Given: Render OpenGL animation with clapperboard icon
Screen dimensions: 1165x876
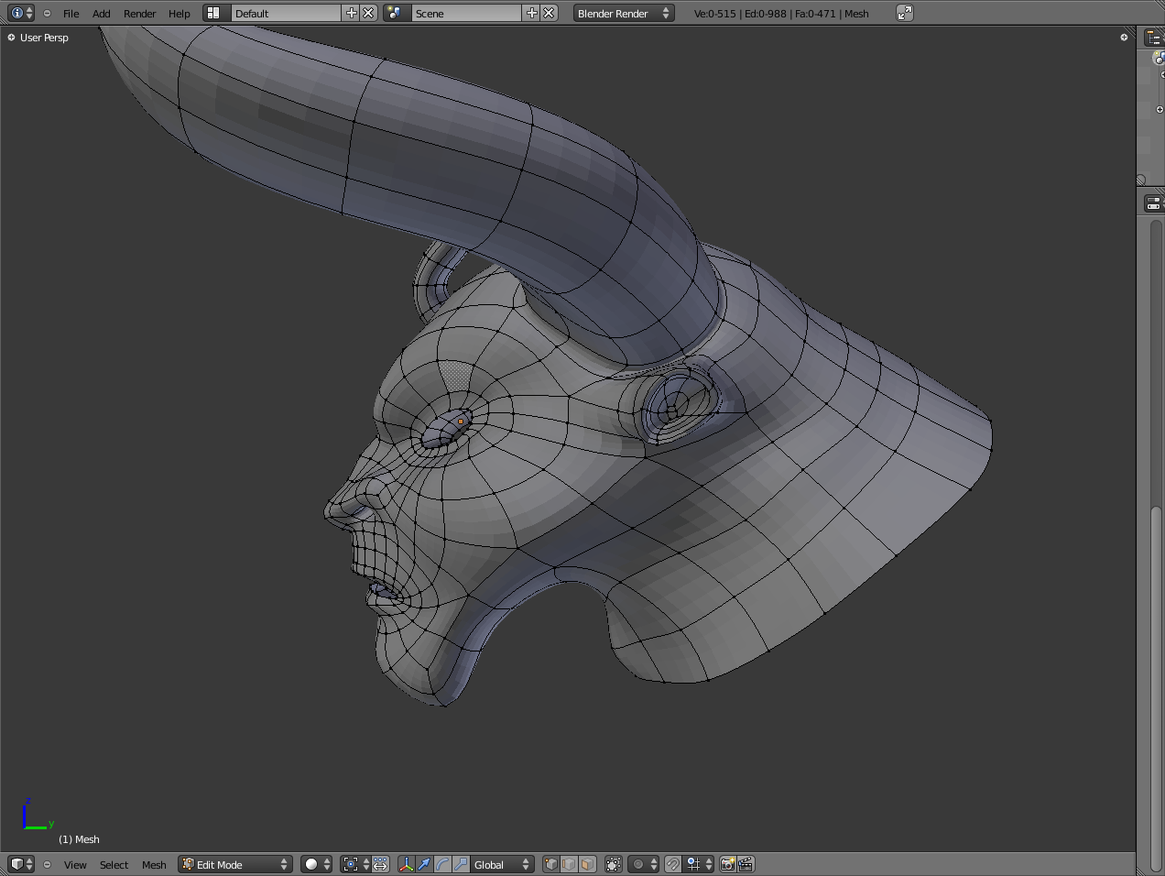Looking at the screenshot, I should pyautogui.click(x=746, y=864).
